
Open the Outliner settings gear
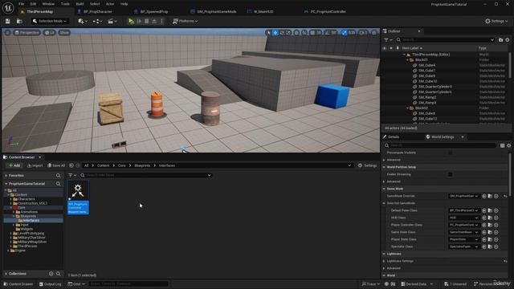coord(508,39)
